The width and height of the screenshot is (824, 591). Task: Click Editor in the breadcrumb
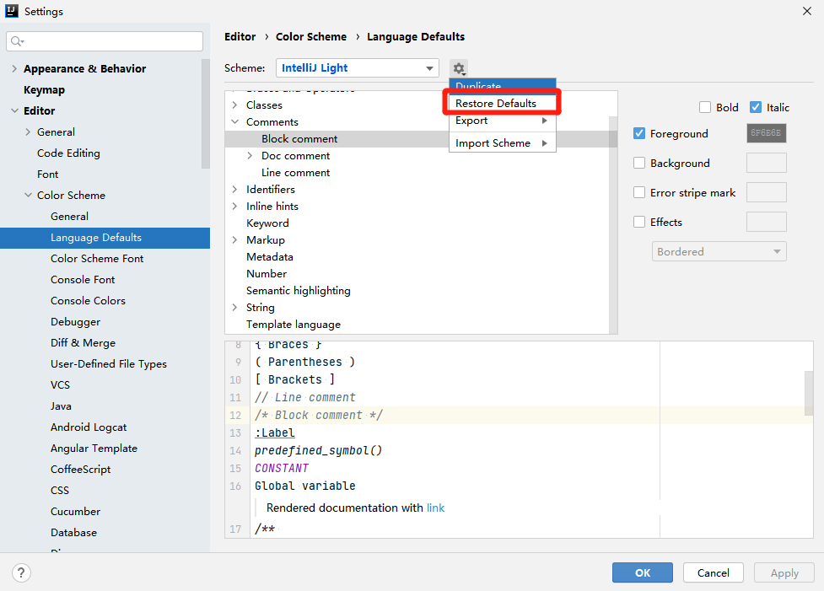(240, 37)
